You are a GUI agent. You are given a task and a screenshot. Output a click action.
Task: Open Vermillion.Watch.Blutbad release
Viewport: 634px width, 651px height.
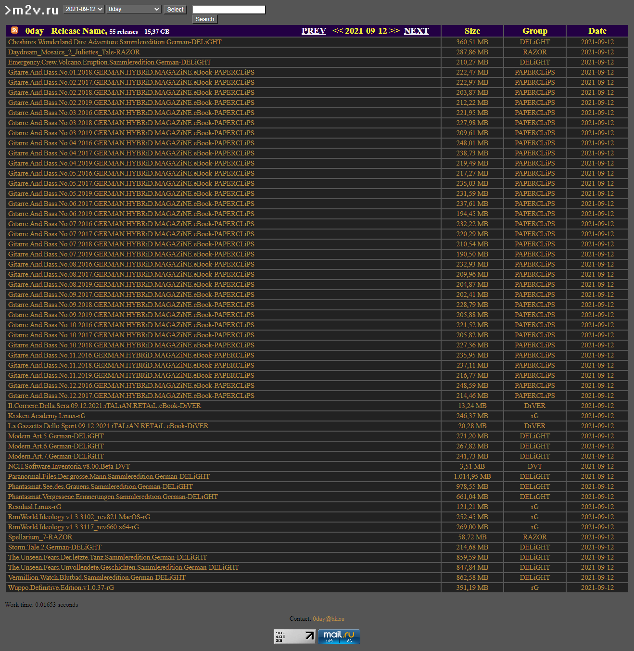[x=97, y=577]
